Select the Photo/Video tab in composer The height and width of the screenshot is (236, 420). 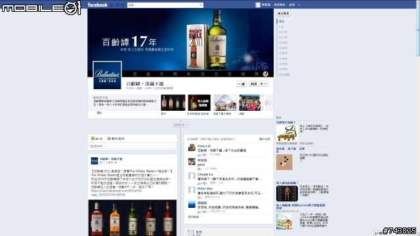point(115,138)
